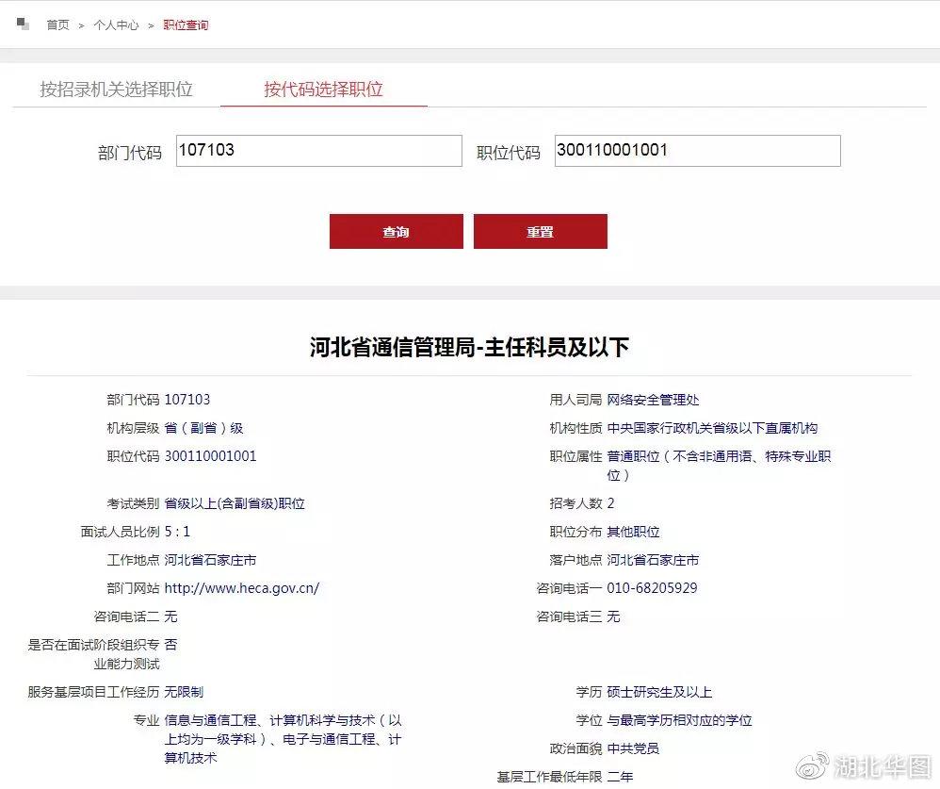Select 按代码选择职位 tab
The image size is (940, 789).
(x=324, y=90)
